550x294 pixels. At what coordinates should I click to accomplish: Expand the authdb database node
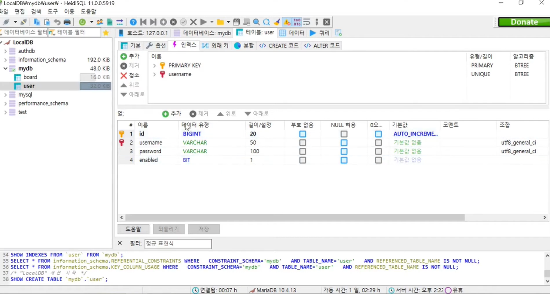6,51
